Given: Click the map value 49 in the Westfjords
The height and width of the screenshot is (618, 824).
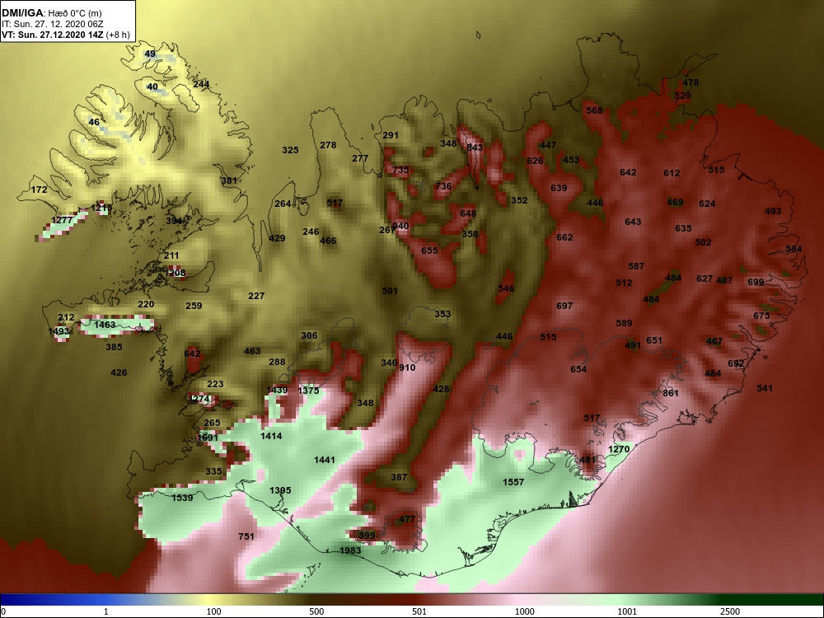Looking at the screenshot, I should (x=150, y=54).
